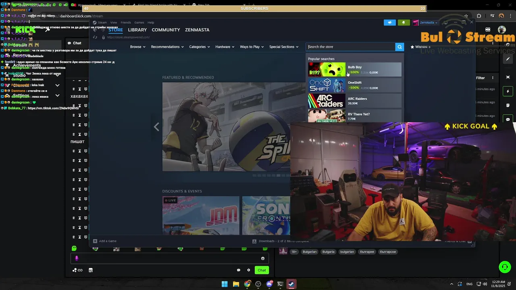Open the Games menu in Steam

139,23
